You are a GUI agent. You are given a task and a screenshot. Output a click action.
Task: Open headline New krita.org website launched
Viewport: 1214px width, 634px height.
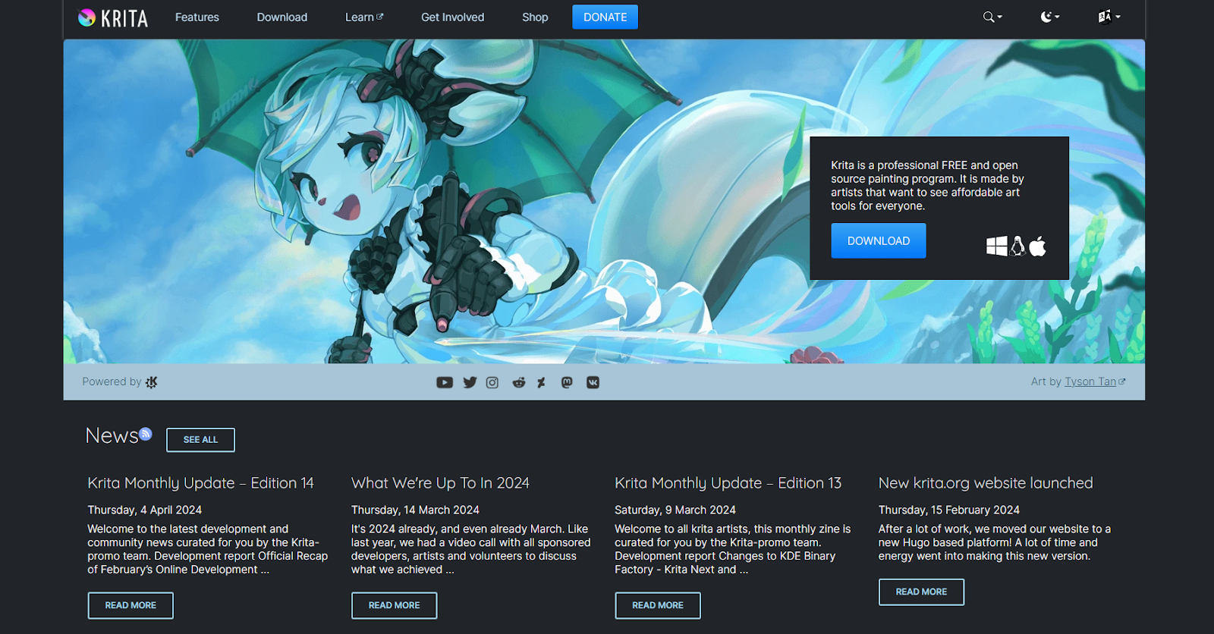coord(986,483)
